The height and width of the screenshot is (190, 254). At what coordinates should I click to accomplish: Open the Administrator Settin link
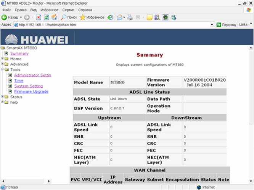click(33, 75)
